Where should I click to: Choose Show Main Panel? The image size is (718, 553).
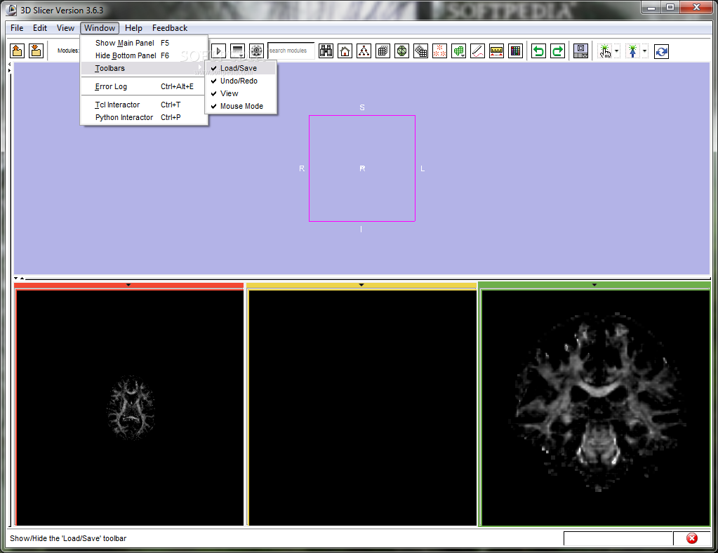click(144, 43)
